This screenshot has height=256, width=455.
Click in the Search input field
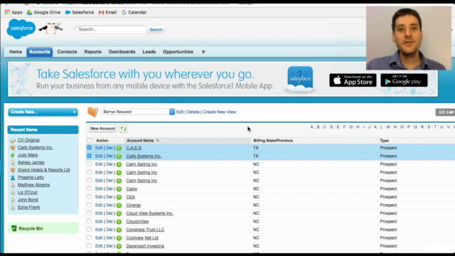(x=111, y=30)
